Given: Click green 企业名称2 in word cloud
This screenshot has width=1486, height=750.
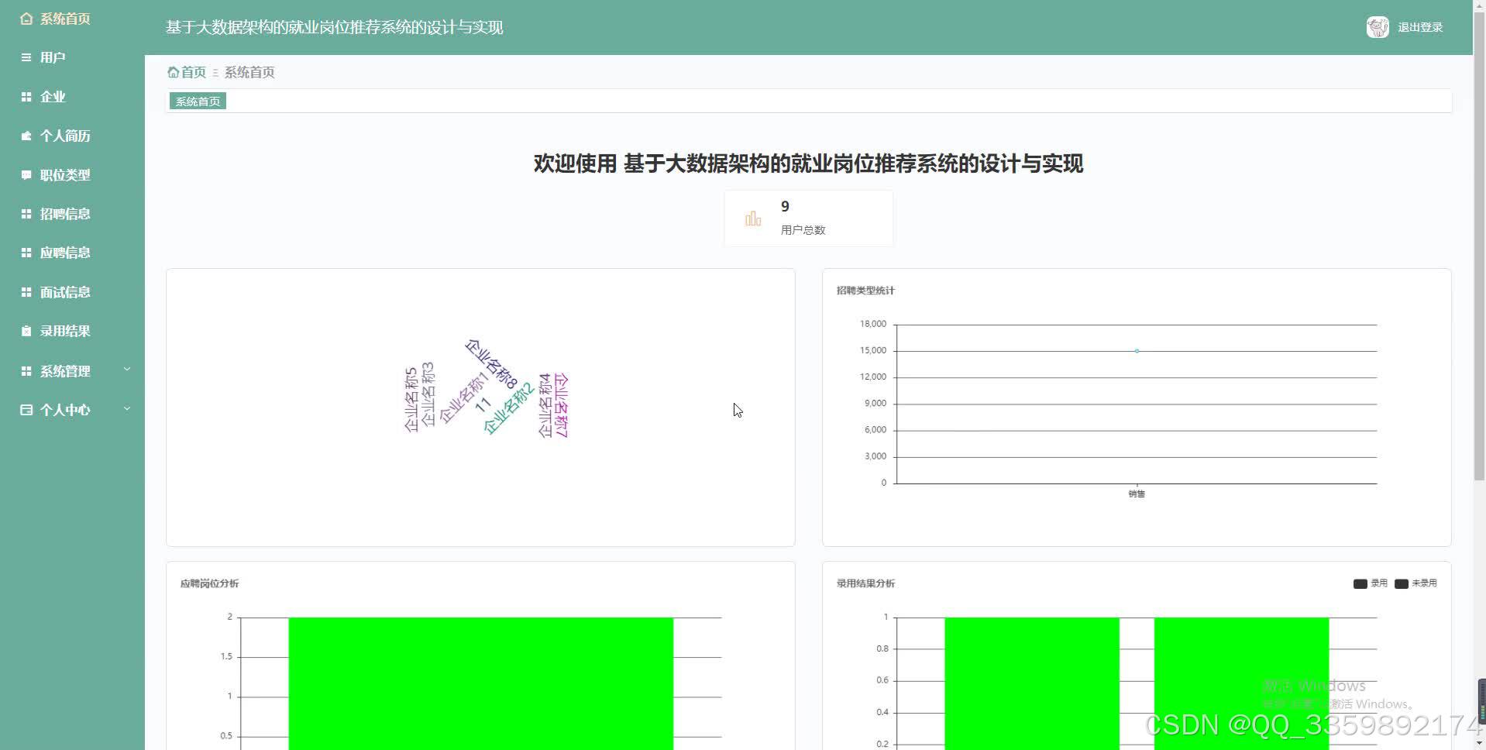Looking at the screenshot, I should 508,408.
